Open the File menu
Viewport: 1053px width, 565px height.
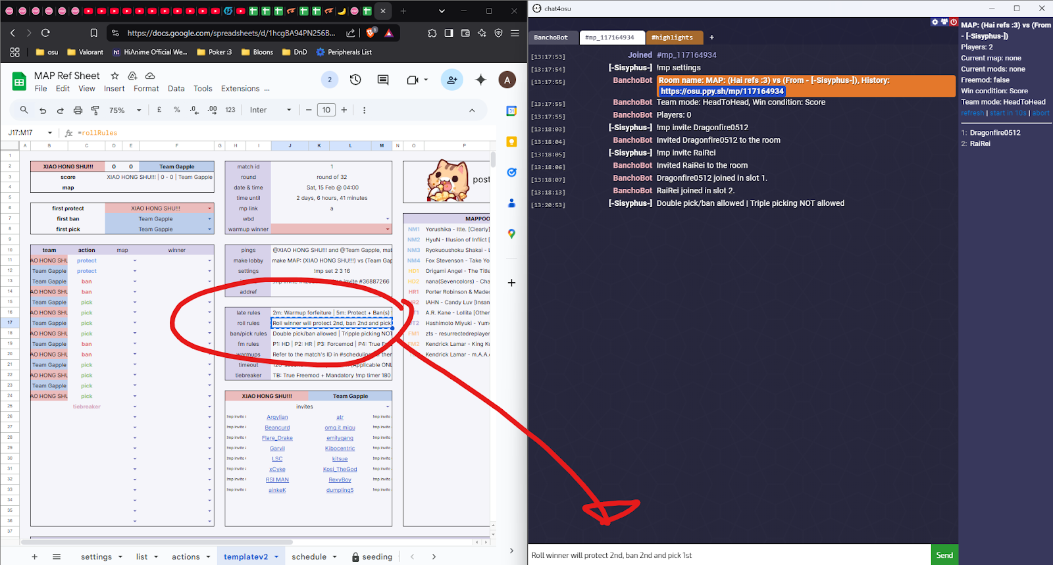pos(41,88)
